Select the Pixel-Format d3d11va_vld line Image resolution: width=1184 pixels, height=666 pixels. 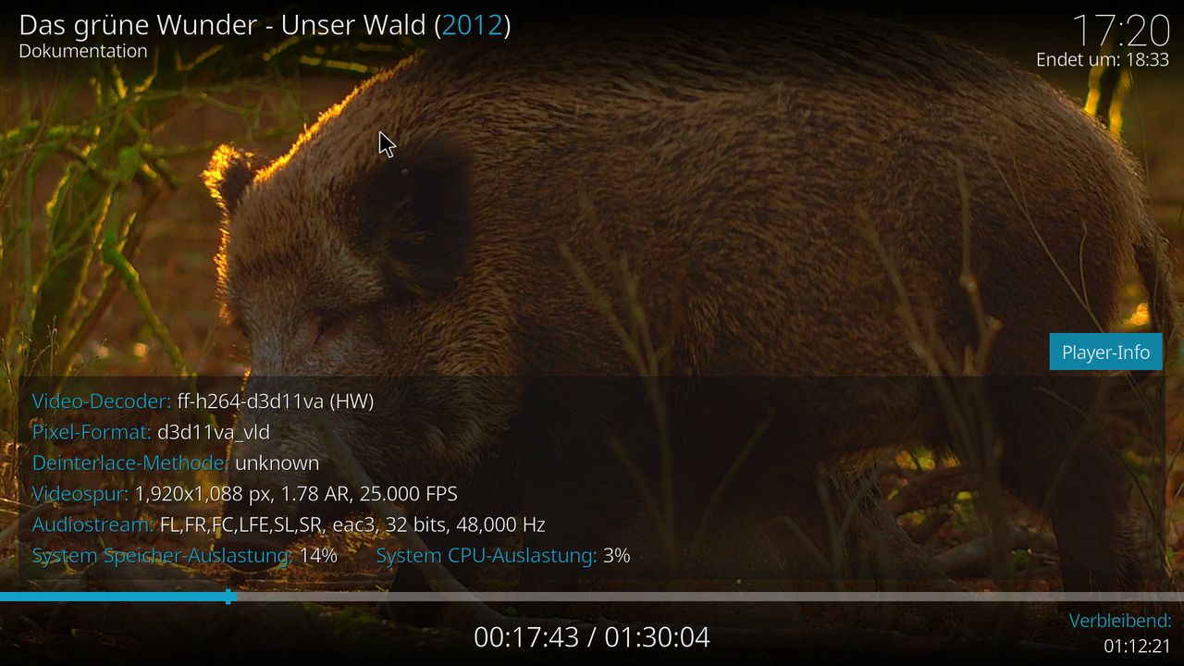(x=151, y=432)
